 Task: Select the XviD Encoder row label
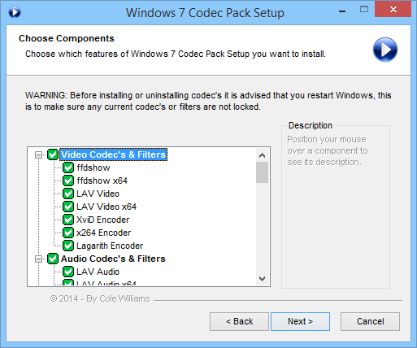tap(102, 220)
